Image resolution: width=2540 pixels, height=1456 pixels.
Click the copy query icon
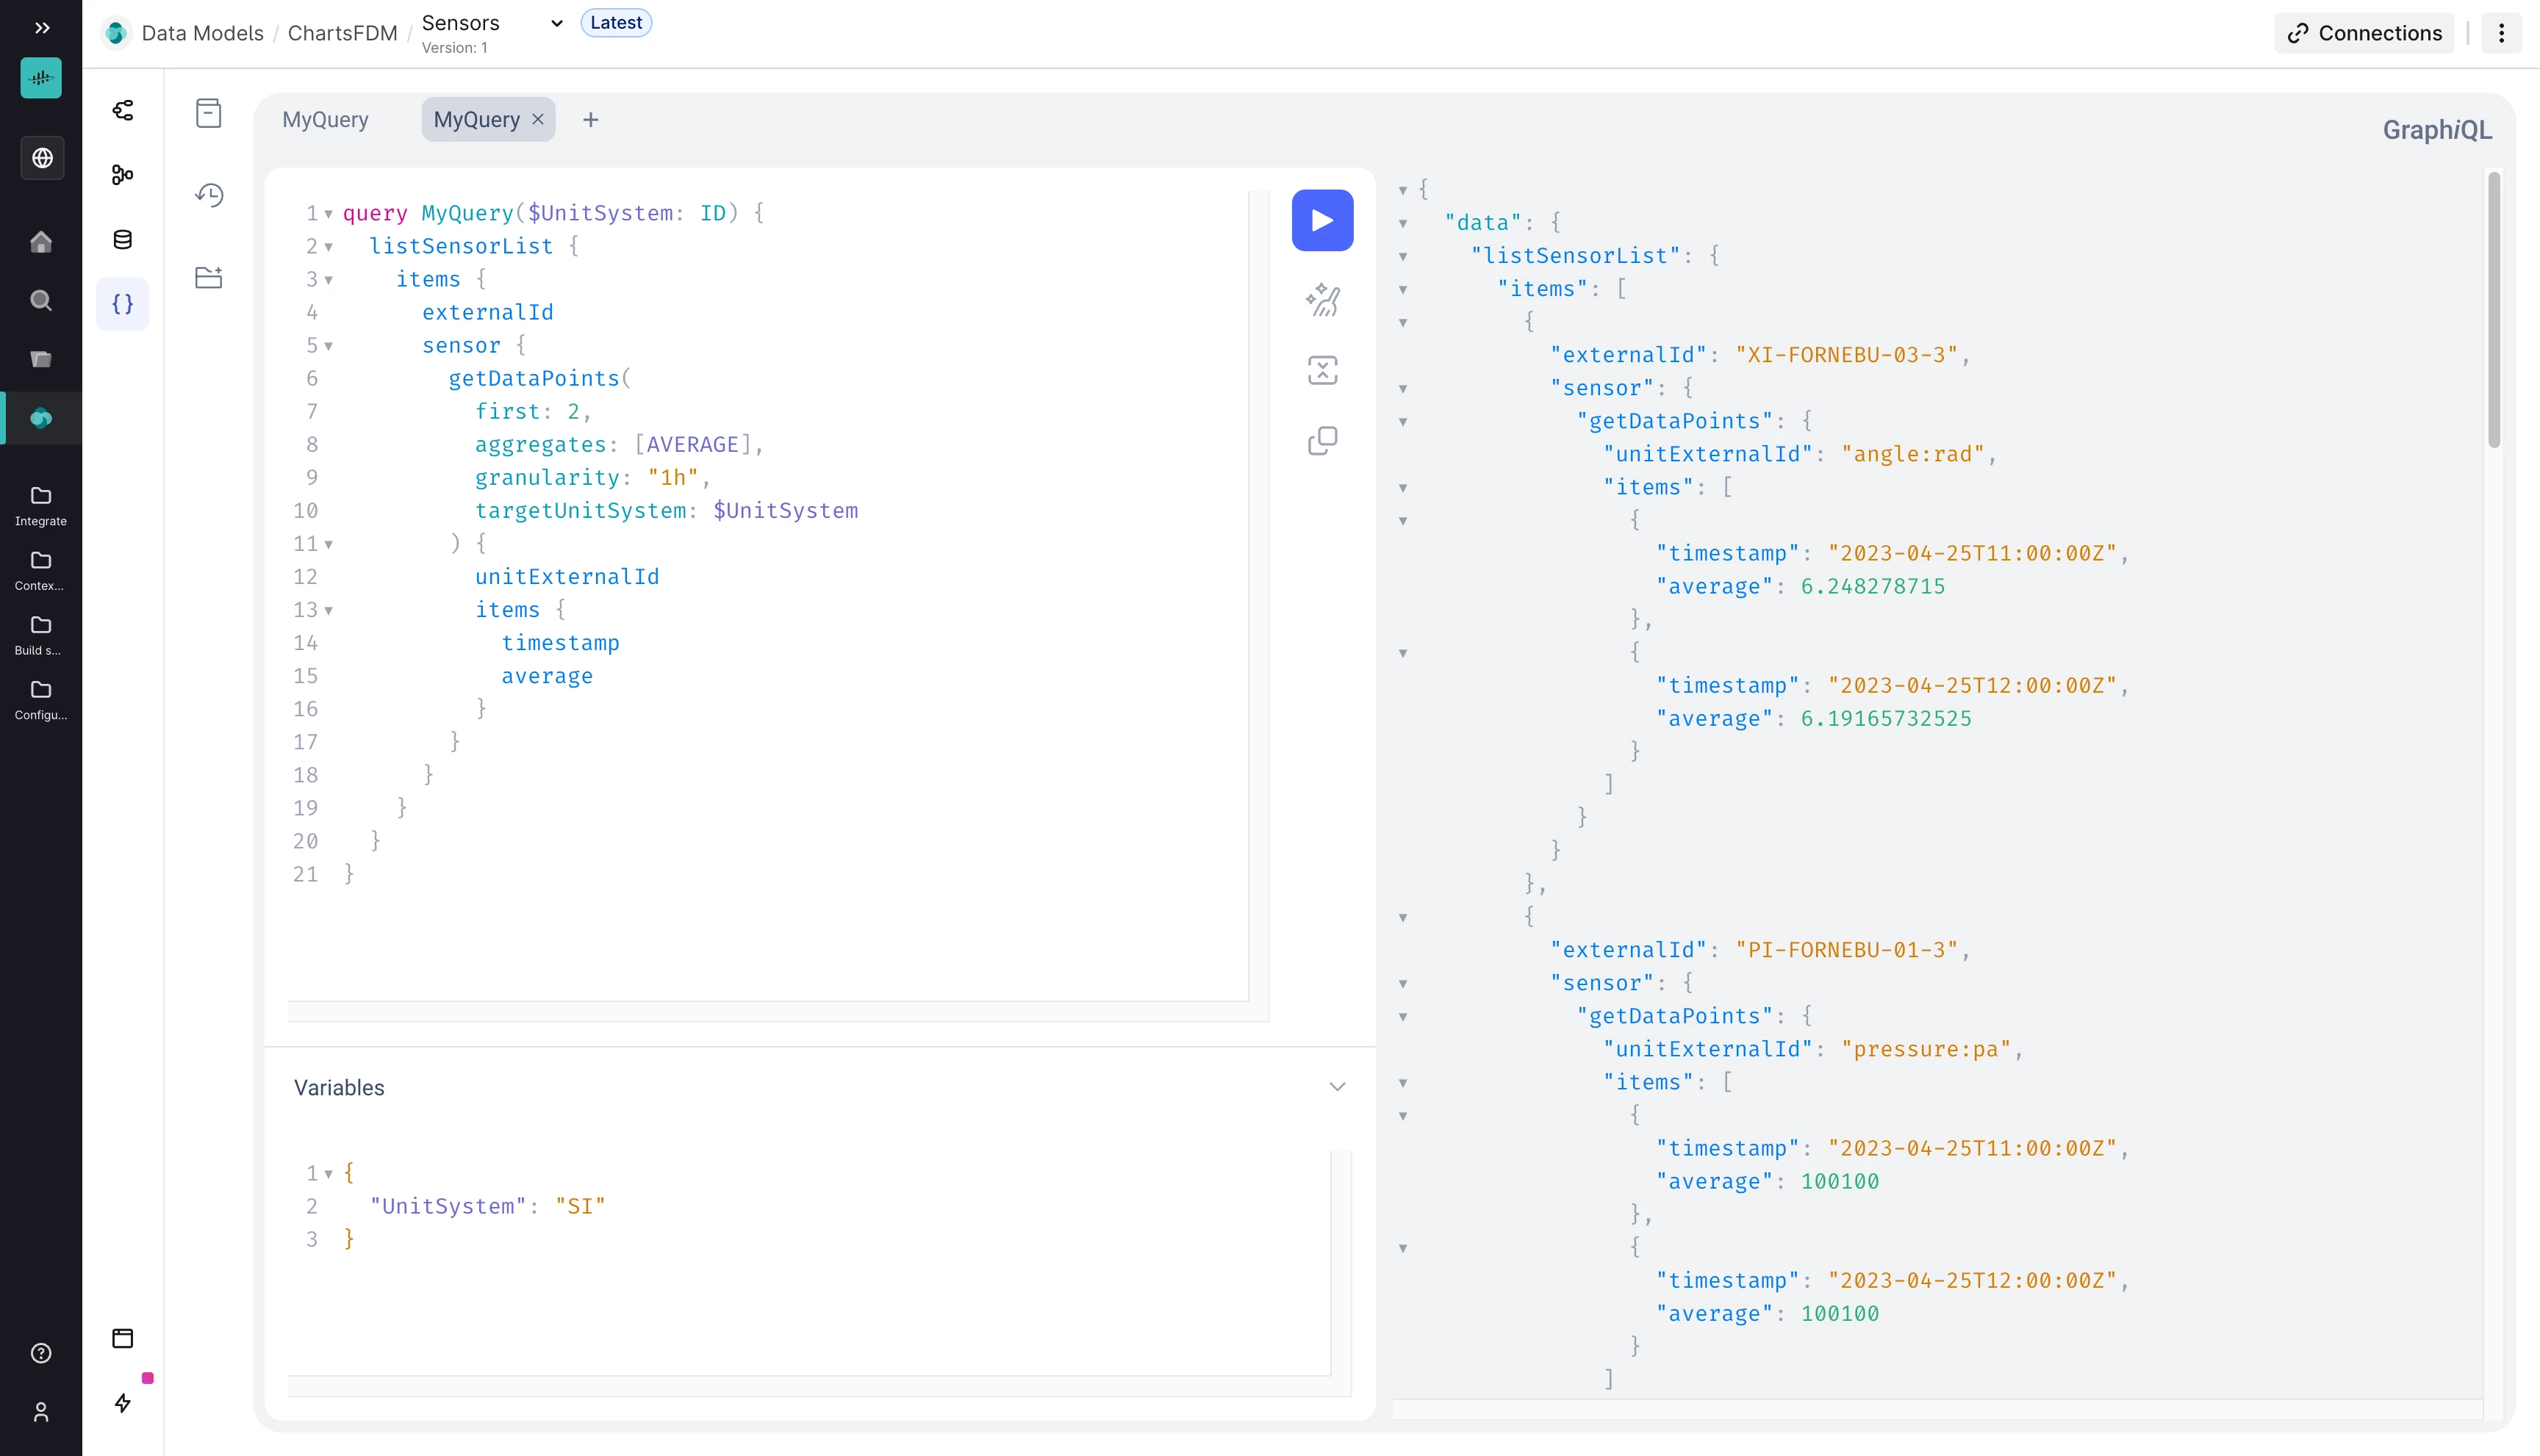coord(1321,440)
